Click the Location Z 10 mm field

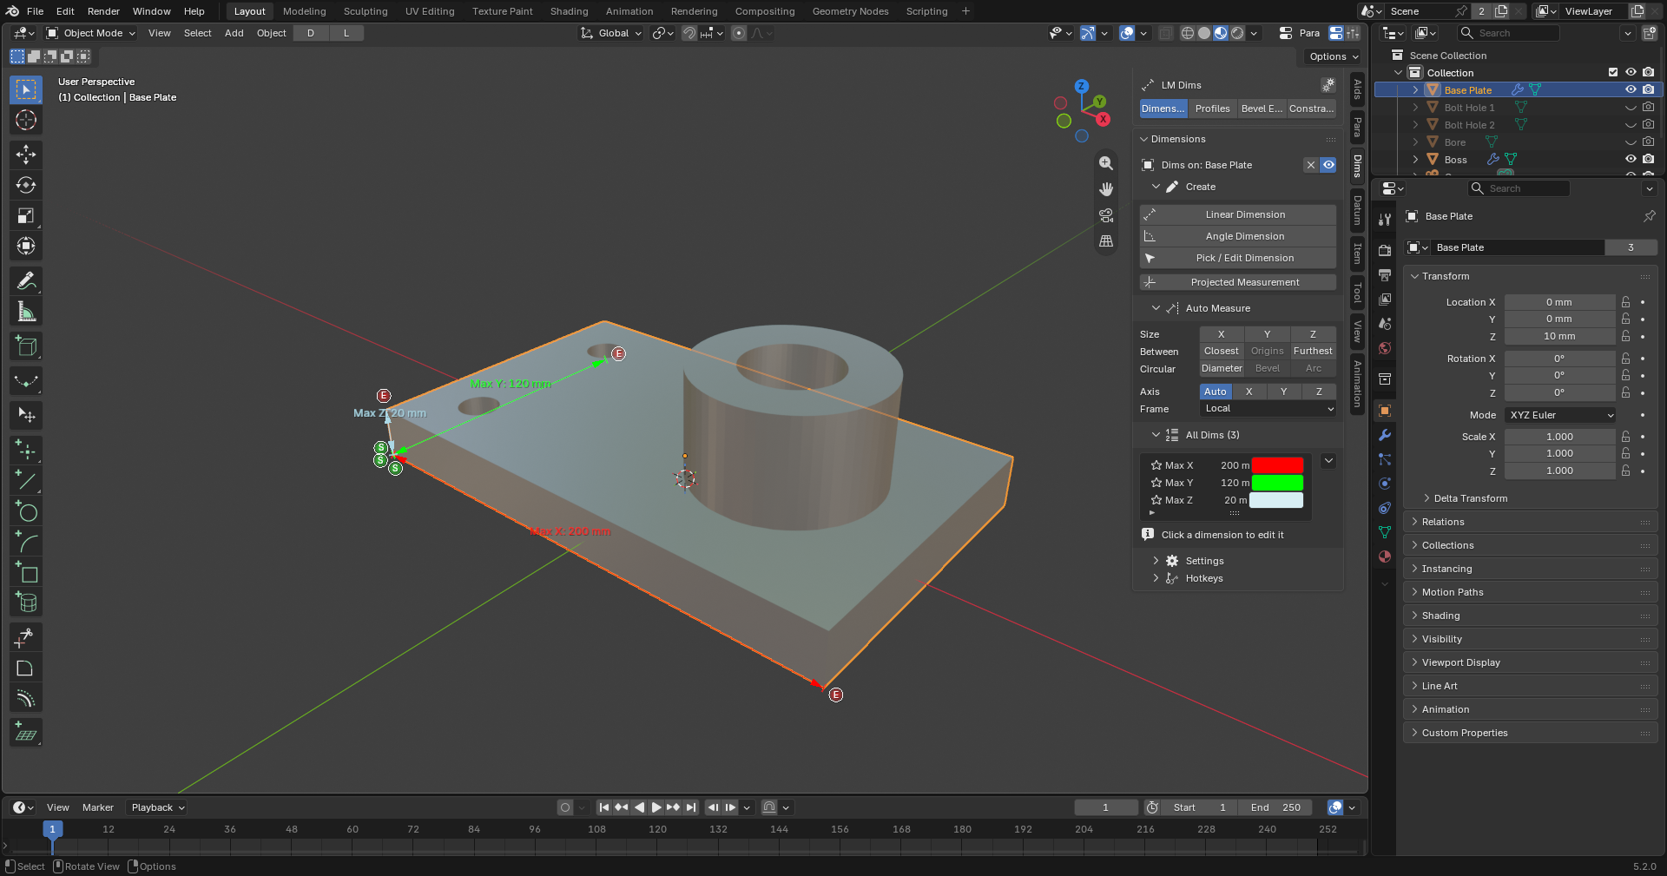1559,336
